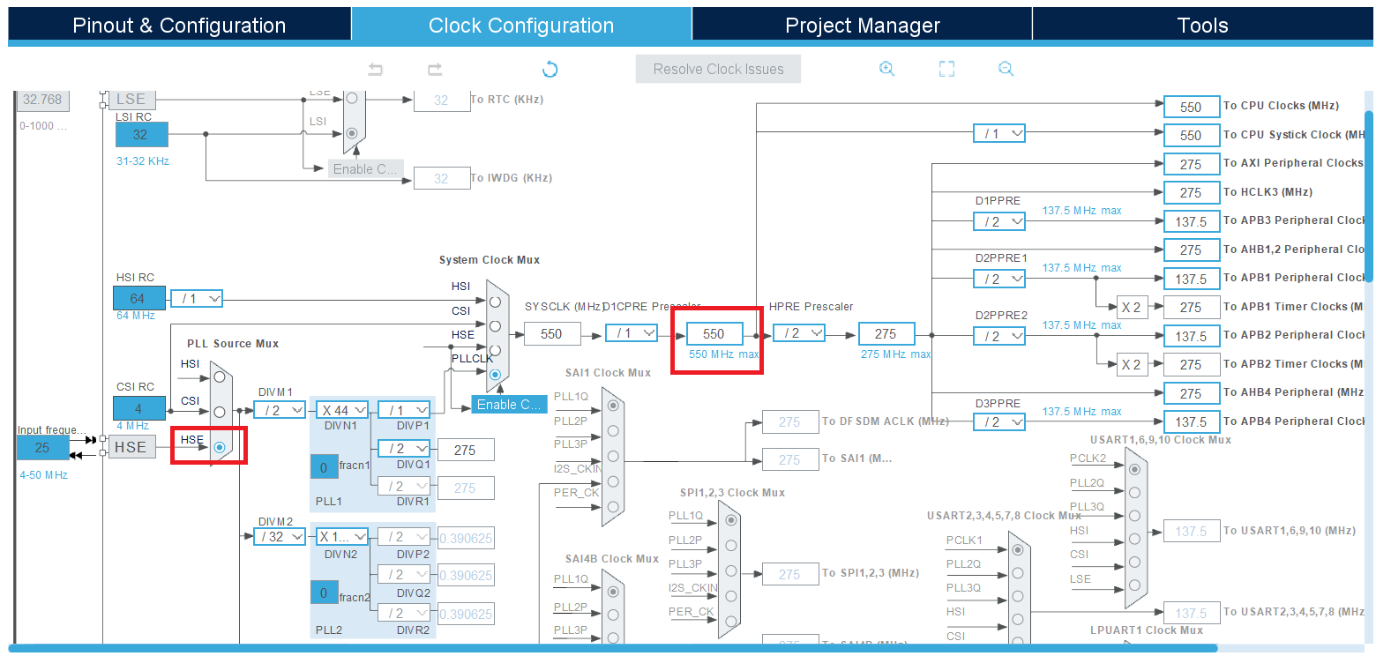
Task: Select HSE in the PLL Source Mux
Action: [220, 447]
